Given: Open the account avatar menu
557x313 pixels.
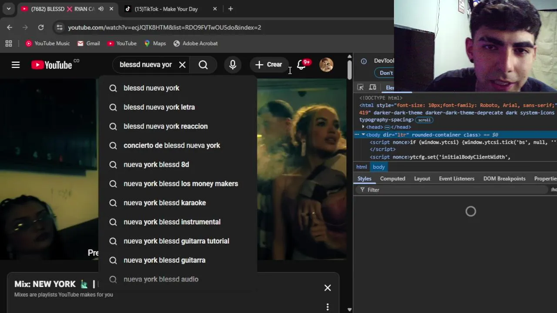Looking at the screenshot, I should (x=326, y=65).
